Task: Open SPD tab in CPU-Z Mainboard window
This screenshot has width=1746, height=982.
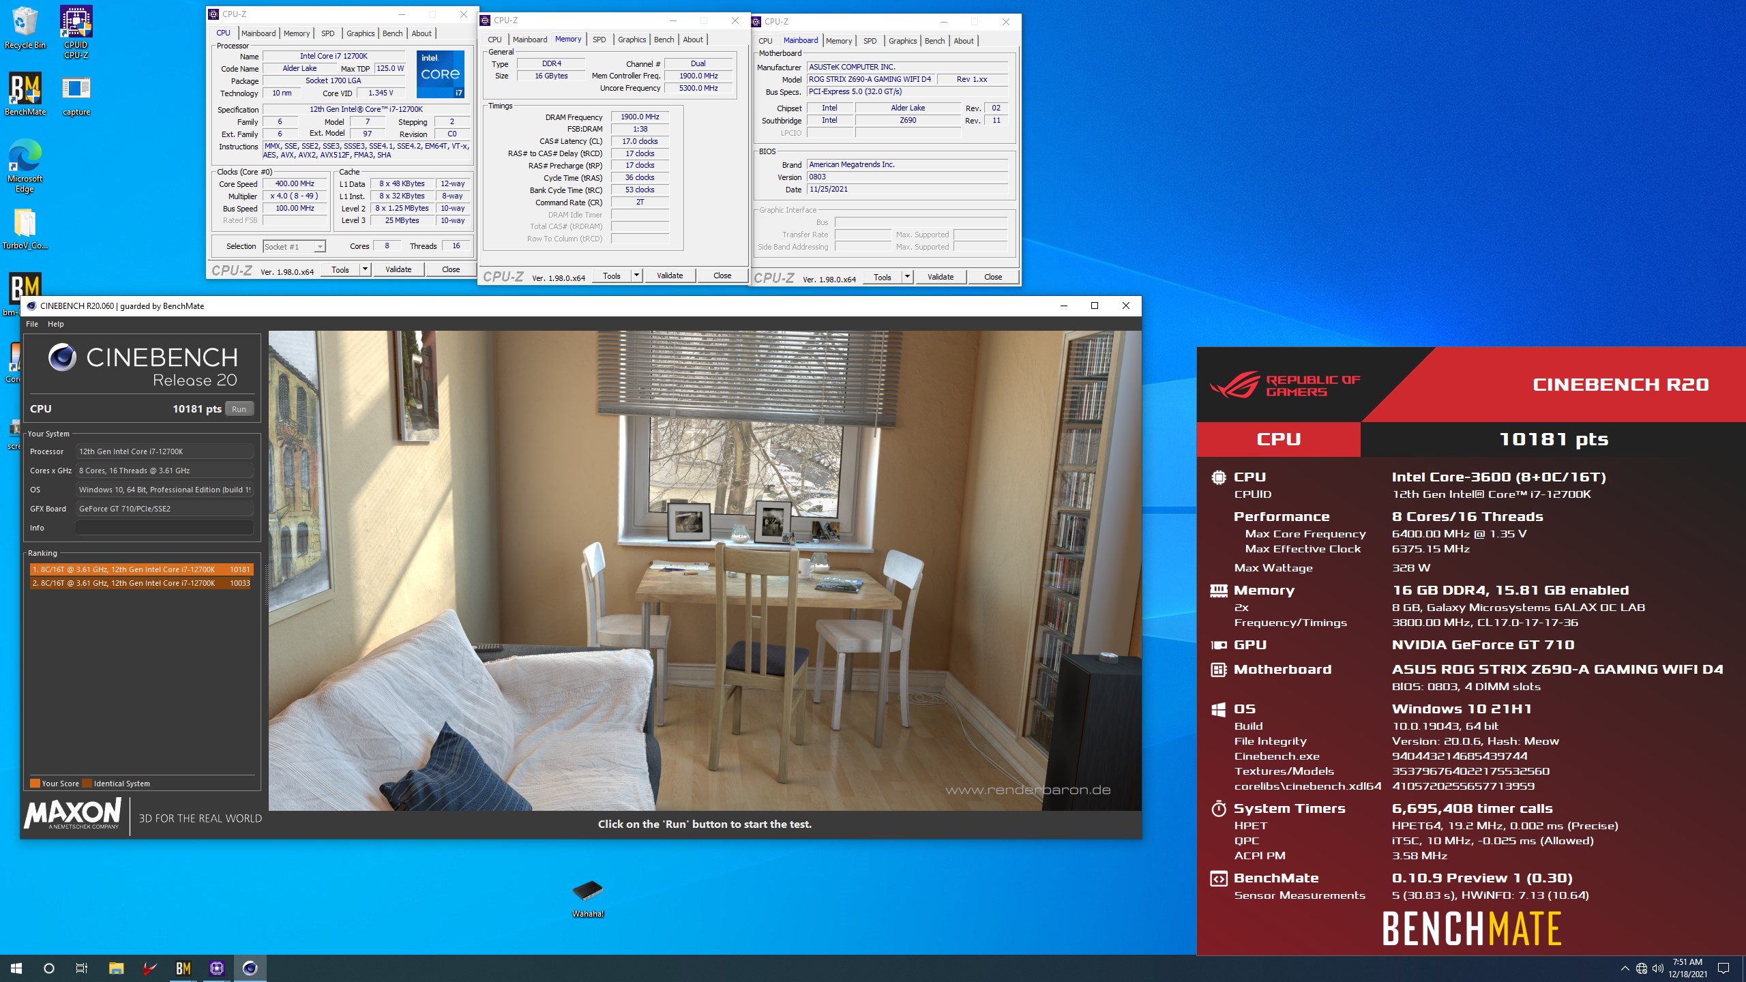Action: pos(870,41)
